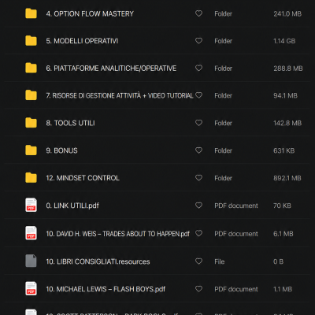The image size is (315, 315).
Task: Click the folder icon for 7. RISORSE DI GESTIONE ATTIVITÀ
Action: (31, 95)
